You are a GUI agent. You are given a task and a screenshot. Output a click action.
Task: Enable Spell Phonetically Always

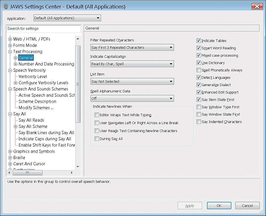pos(199,70)
